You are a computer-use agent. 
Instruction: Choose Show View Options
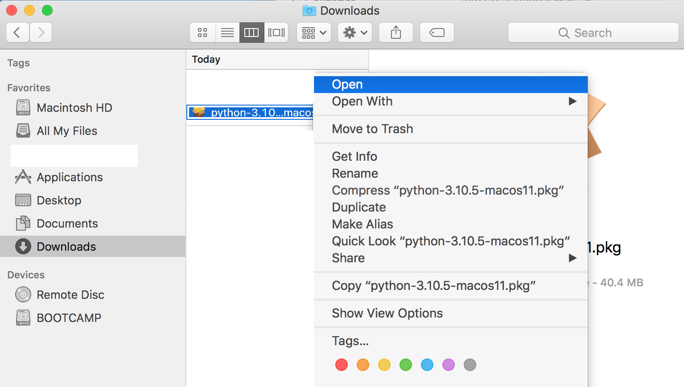tap(451, 314)
